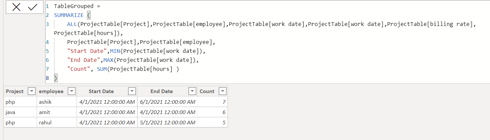The image size is (490, 140).
Task: Click the 'php' cell in rahul's row
Action: point(20,122)
